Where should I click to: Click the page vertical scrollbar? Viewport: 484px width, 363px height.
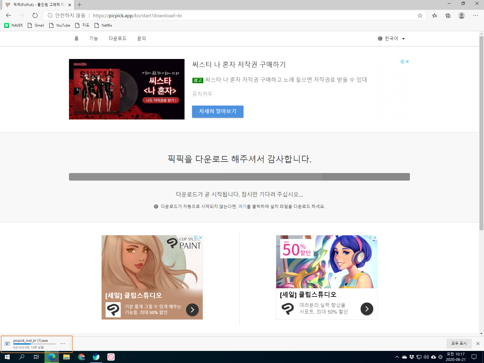point(481,133)
